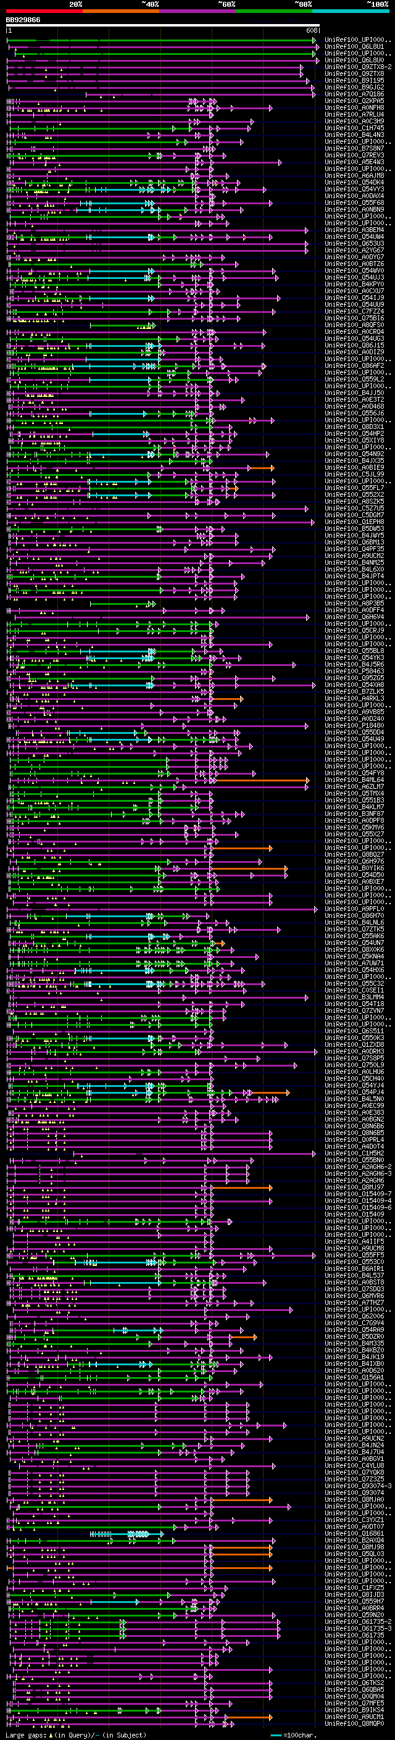Select label UniRef100_O15409-7
395x1740 pixels.
point(358,1194)
